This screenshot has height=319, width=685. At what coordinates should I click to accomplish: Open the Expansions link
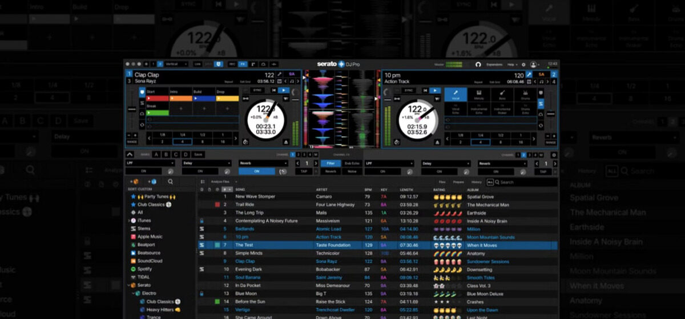point(494,64)
